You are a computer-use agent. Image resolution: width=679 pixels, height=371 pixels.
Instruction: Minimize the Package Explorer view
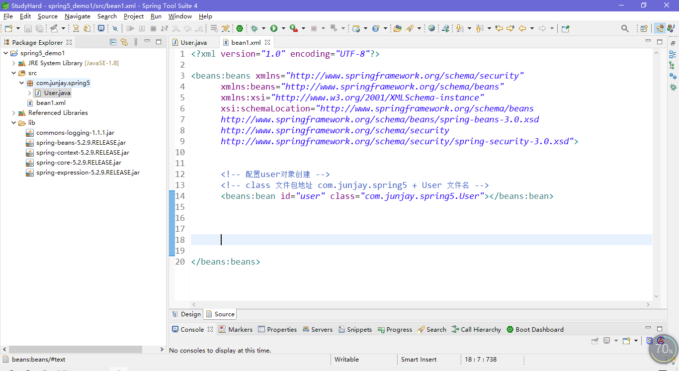coord(148,42)
